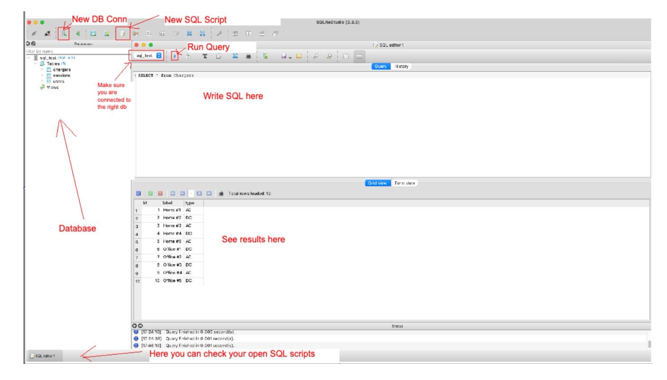Click second button in Databases panel header
667x380 pixels.
33,44
